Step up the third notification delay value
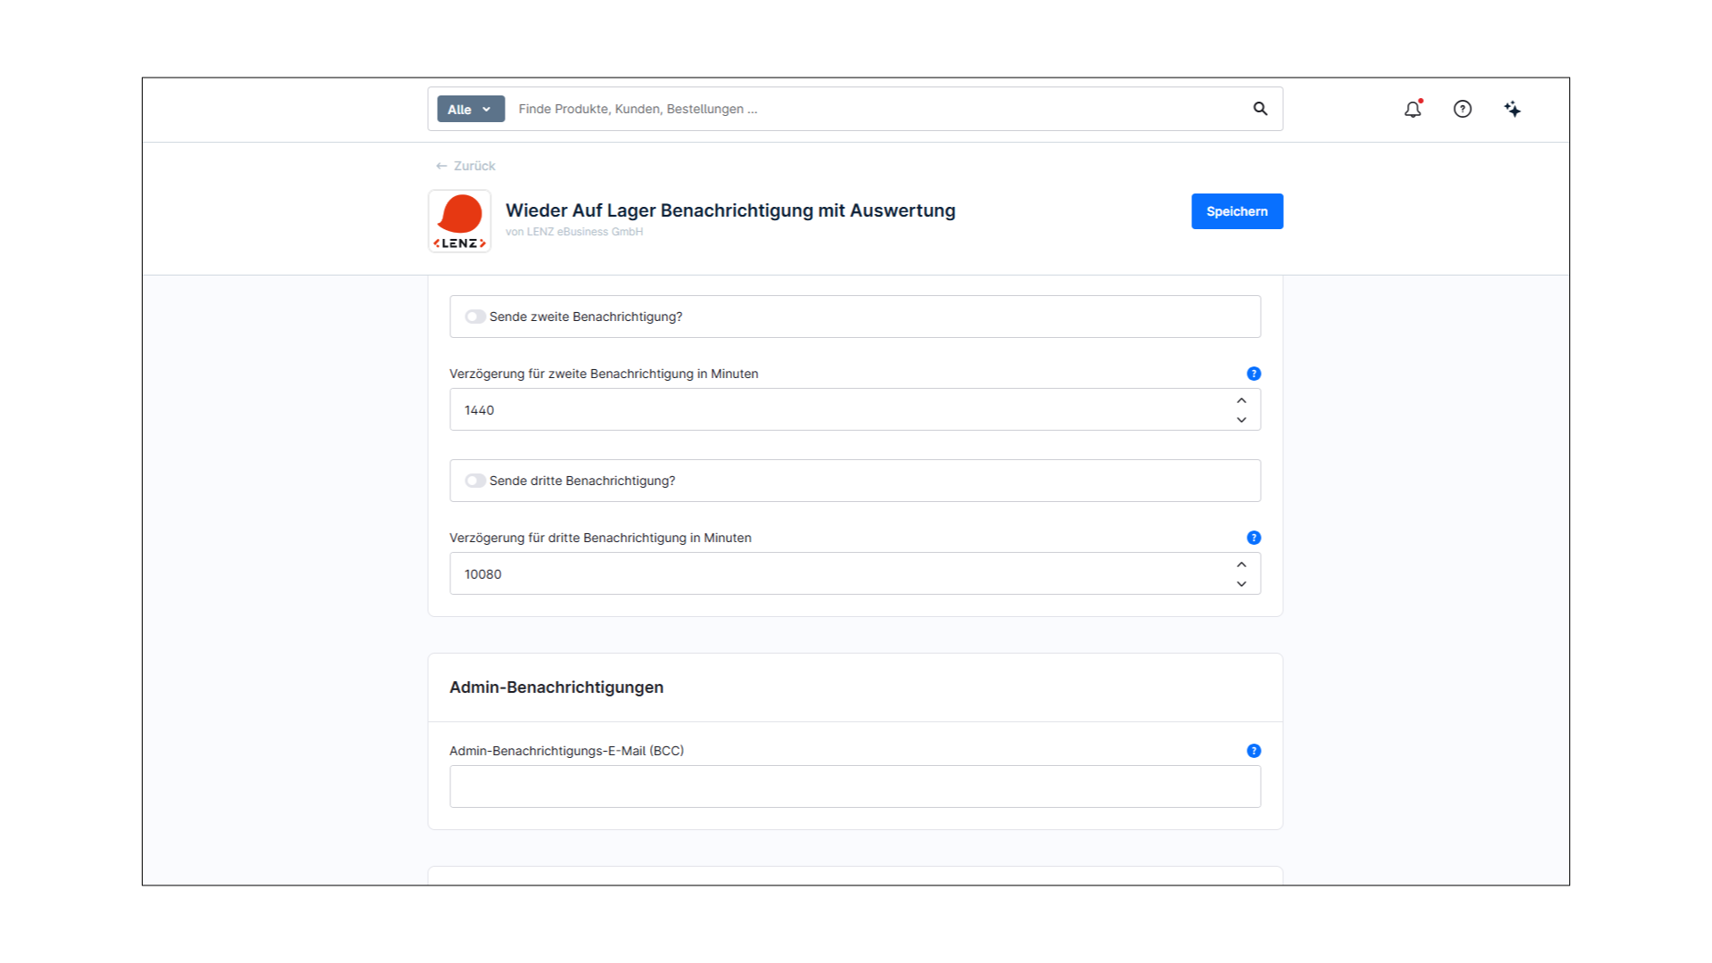This screenshot has width=1712, height=963. [x=1240, y=564]
